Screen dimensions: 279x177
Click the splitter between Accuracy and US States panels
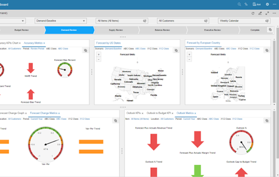pyautogui.click(x=92, y=72)
